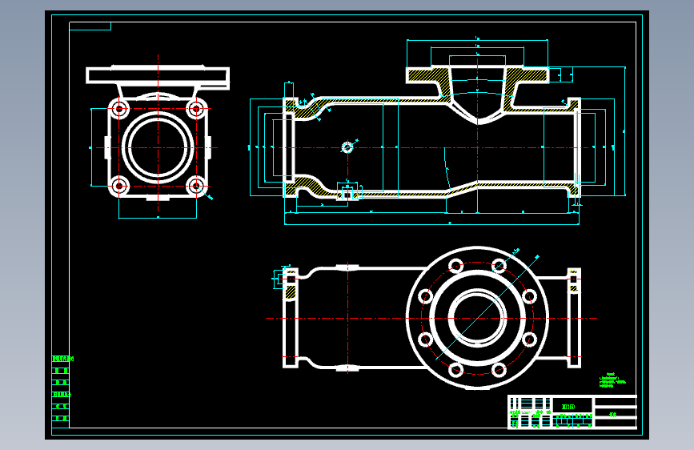Click the green part code in the title block center cell
This screenshot has height=450, width=694.
[x=568, y=407]
